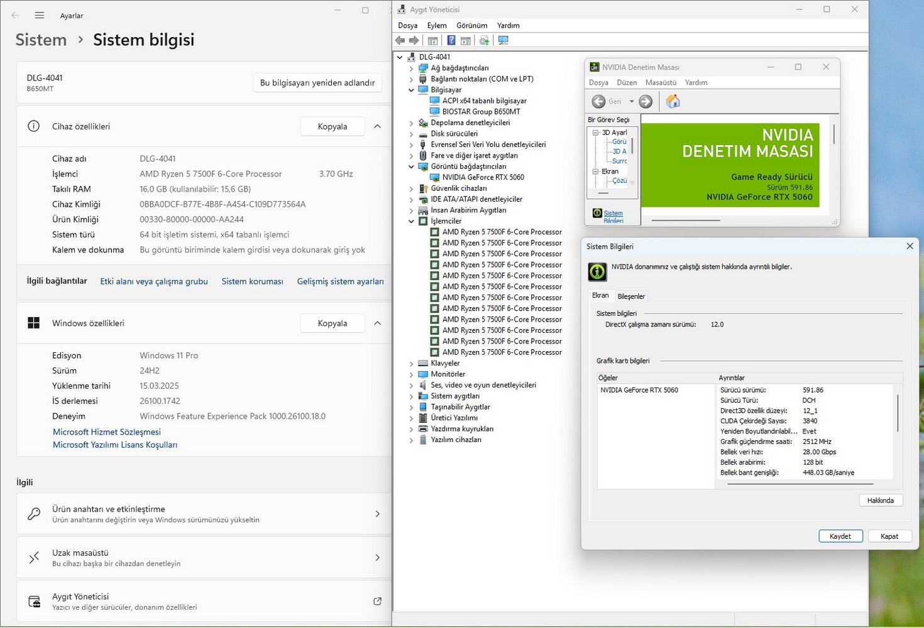Click the show/hide console tree icon
The width and height of the screenshot is (924, 628).
(x=432, y=41)
